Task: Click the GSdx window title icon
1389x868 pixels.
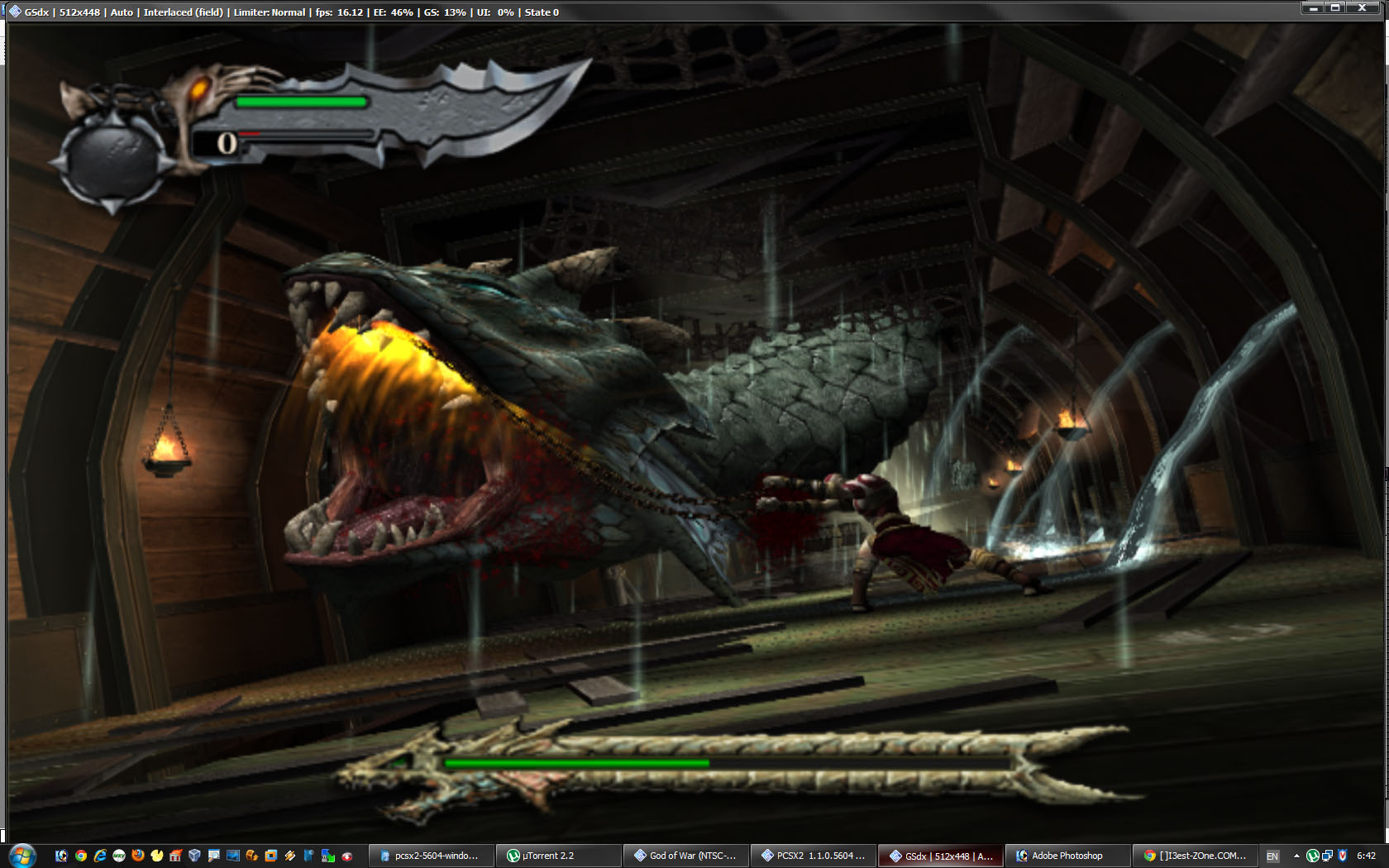Action: (15, 12)
